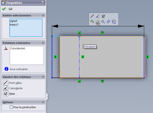This screenshot has height=113, width=153.
Task: Collapse Relations existantes section
Action: 43,43
